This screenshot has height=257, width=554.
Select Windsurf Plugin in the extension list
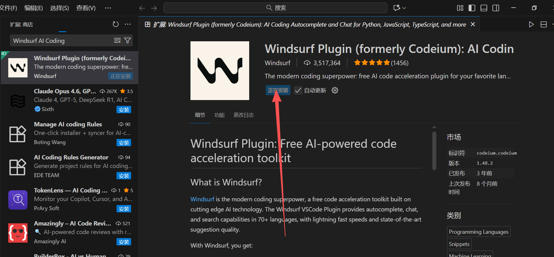(x=69, y=67)
